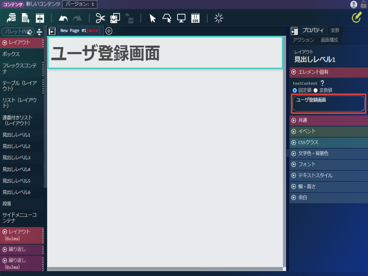Click the copy element icon

(115, 18)
